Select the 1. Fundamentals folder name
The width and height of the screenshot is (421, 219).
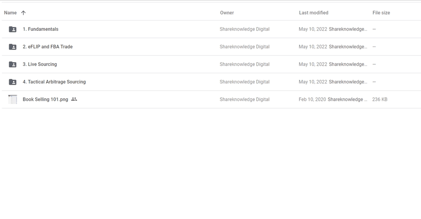[x=41, y=29]
